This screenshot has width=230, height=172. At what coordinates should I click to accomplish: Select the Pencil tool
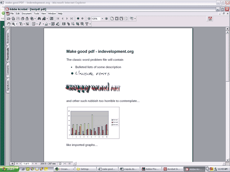coord(40,24)
